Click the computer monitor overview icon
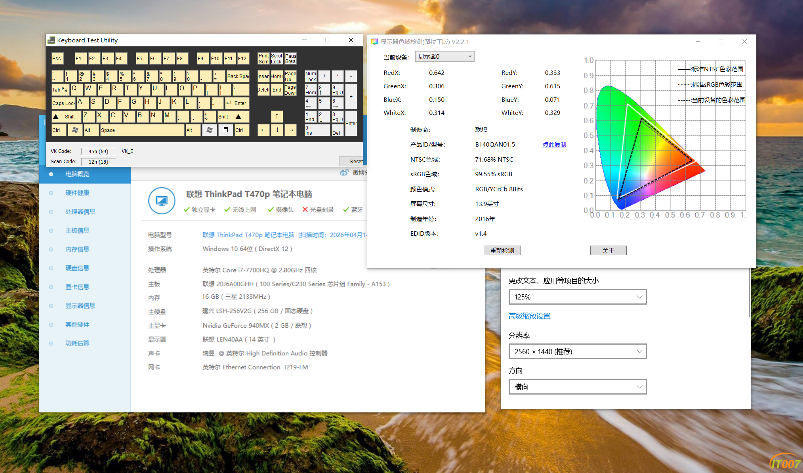 click(x=162, y=201)
